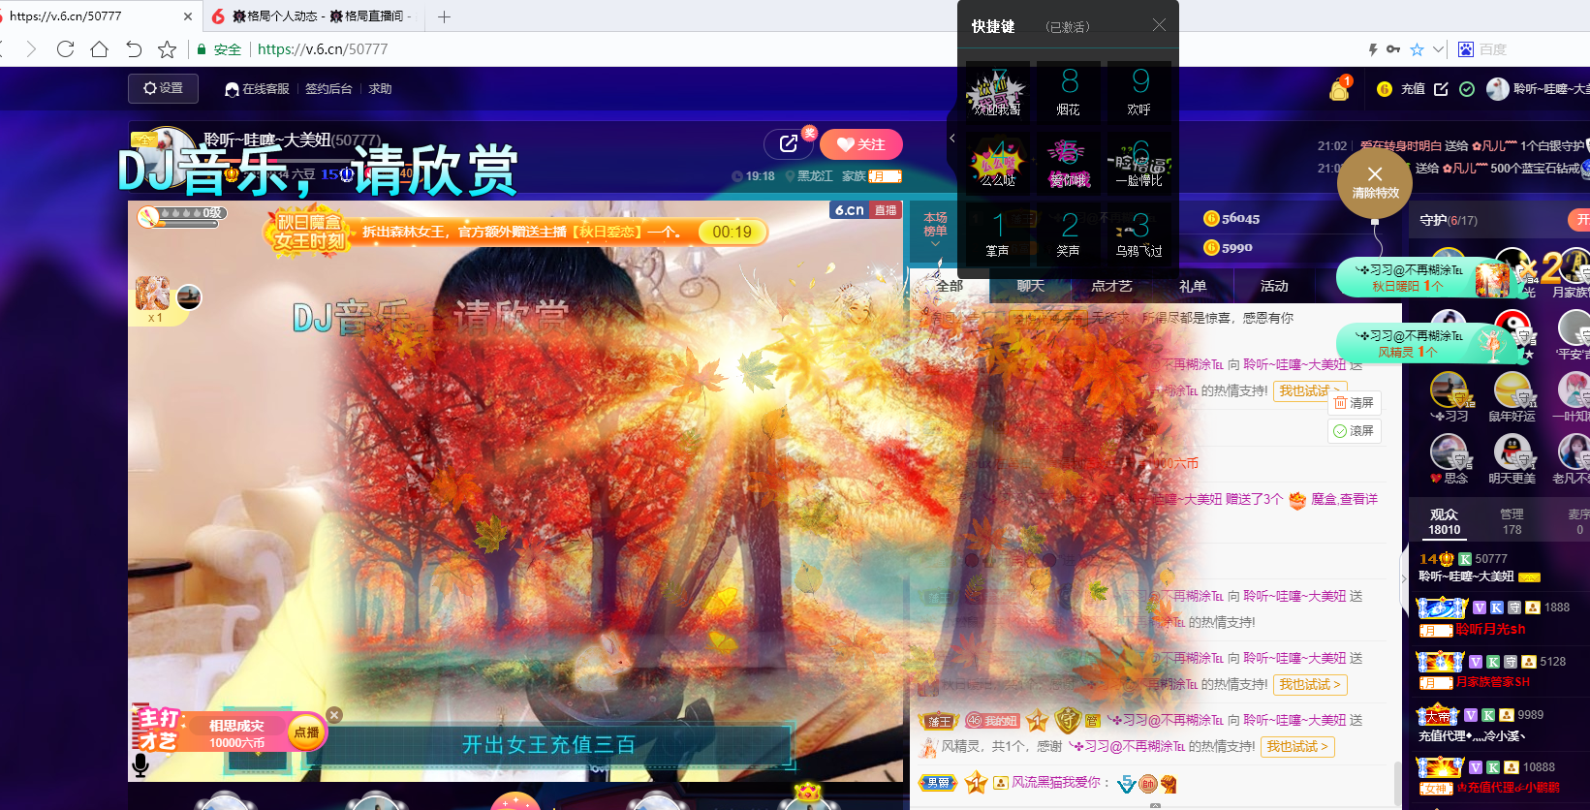1590x810 pixels.
Task: Expand the 本场榜单 ranking dropdown
Action: 935,231
